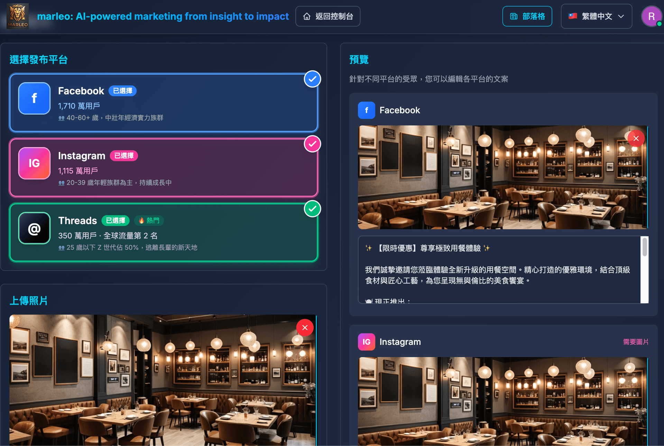664x446 pixels.
Task: Click the Instagram 已選擇 badge
Action: click(x=124, y=156)
